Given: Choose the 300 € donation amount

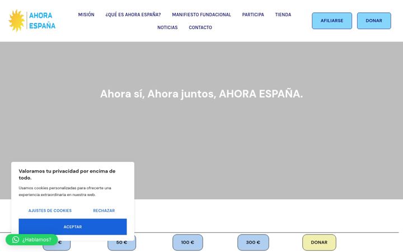Looking at the screenshot, I should tap(253, 242).
